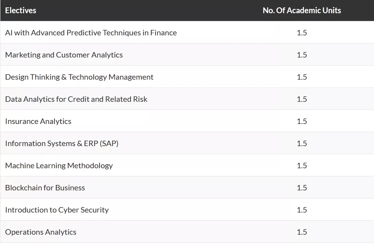The width and height of the screenshot is (374, 244).
Task: Select Information Systems & ERP (SAP)
Action: click(x=62, y=143)
